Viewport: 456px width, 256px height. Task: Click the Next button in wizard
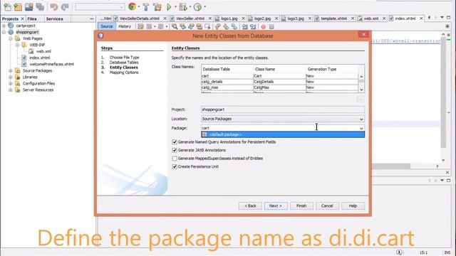(x=276, y=206)
